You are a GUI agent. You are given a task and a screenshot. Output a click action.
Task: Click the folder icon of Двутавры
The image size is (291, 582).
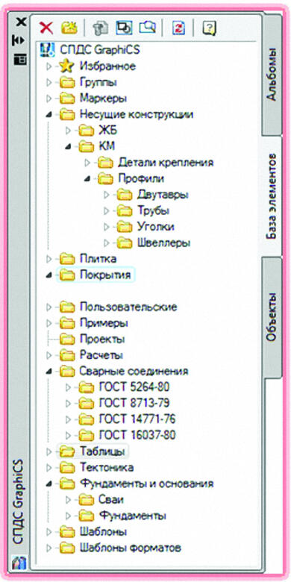(125, 195)
